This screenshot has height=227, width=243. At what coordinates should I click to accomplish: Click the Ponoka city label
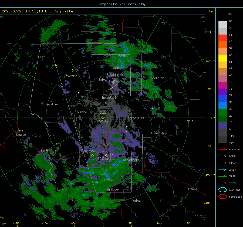pos(123,56)
